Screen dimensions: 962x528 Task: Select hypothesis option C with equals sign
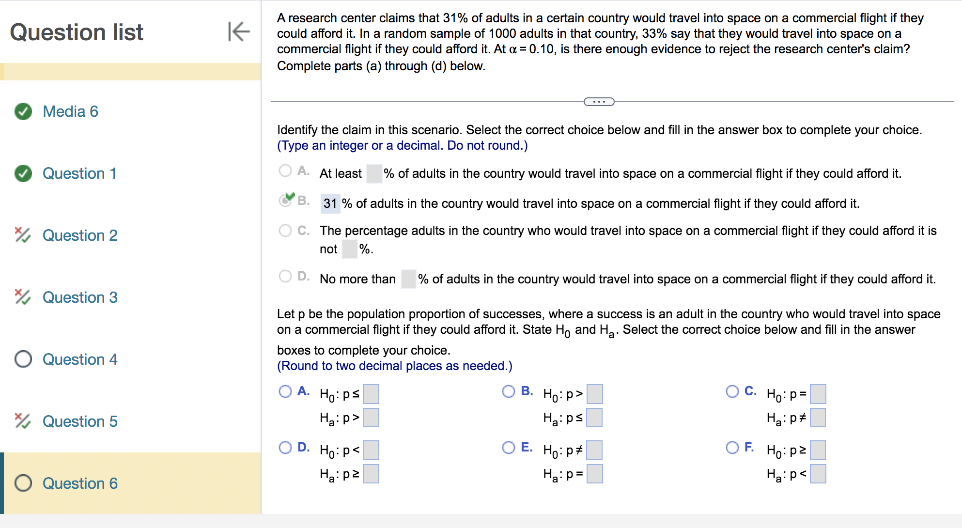732,391
